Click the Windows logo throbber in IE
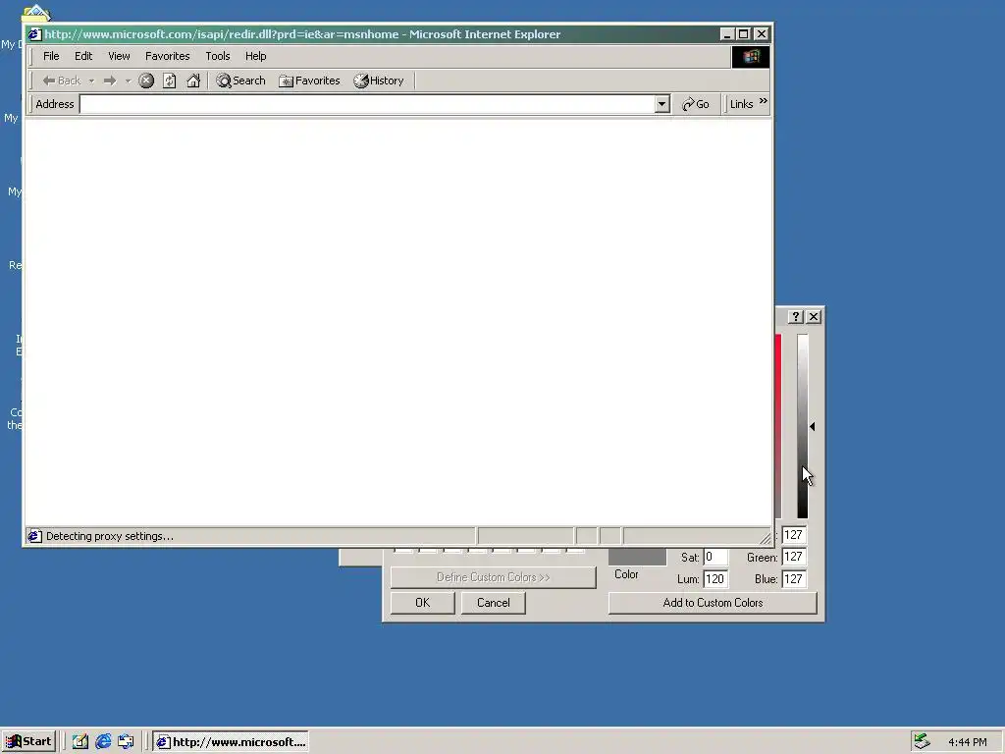The width and height of the screenshot is (1005, 754). tap(751, 57)
